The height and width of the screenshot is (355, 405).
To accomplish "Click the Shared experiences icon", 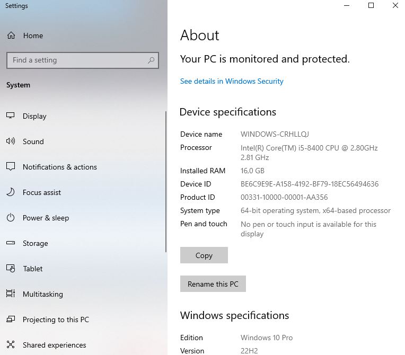I will [x=11, y=344].
